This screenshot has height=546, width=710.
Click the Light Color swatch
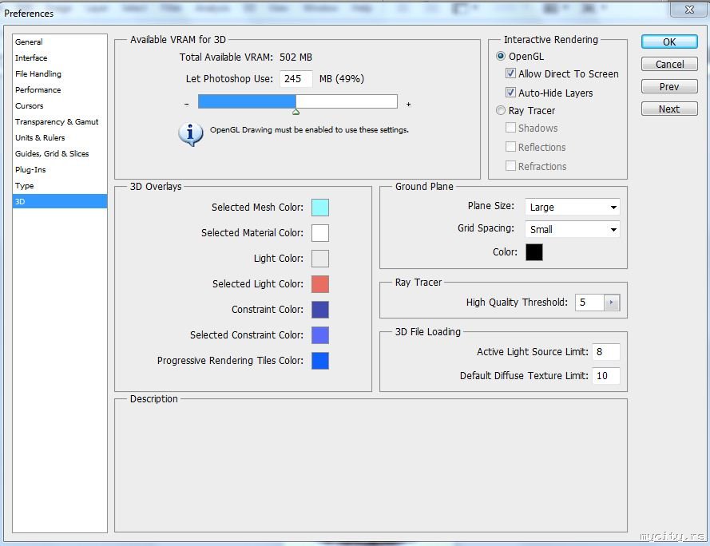[x=320, y=259]
